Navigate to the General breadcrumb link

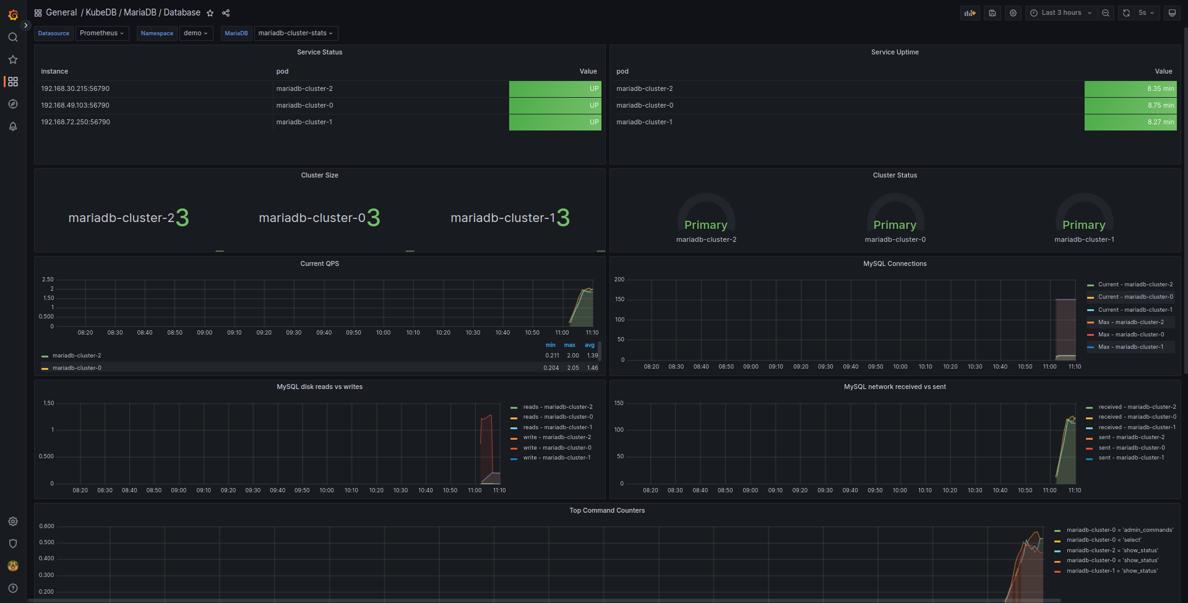(61, 12)
